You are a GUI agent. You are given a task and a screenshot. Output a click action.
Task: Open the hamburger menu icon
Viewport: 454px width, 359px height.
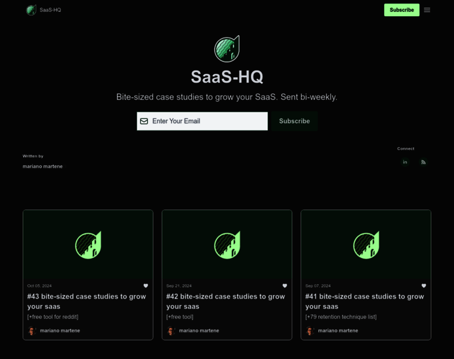pyautogui.click(x=427, y=10)
